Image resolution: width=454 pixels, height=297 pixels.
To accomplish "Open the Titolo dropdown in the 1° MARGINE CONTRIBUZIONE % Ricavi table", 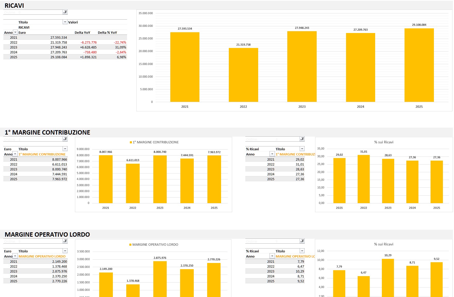I will pyautogui.click(x=302, y=149).
